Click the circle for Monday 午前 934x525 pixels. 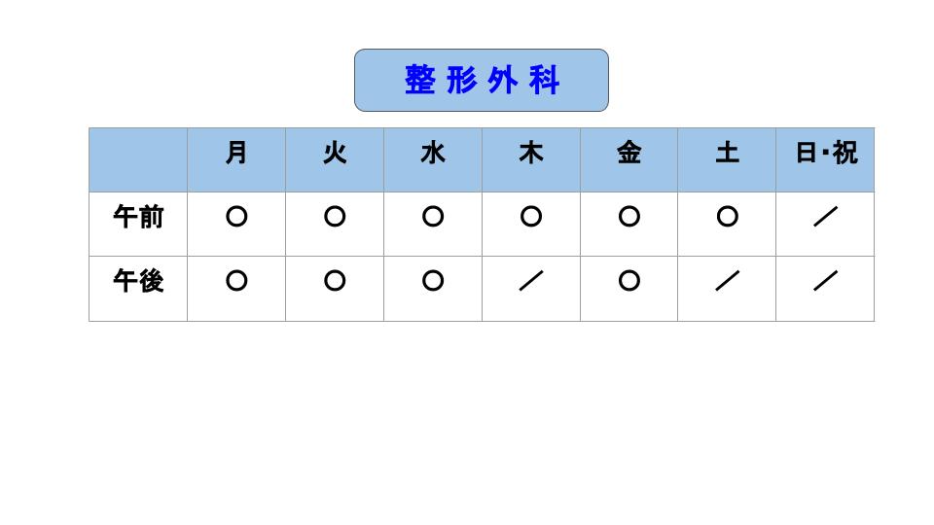click(x=236, y=216)
